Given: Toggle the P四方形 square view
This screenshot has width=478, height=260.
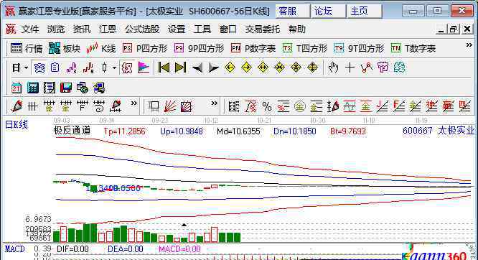Looking at the screenshot, I should coord(145,48).
